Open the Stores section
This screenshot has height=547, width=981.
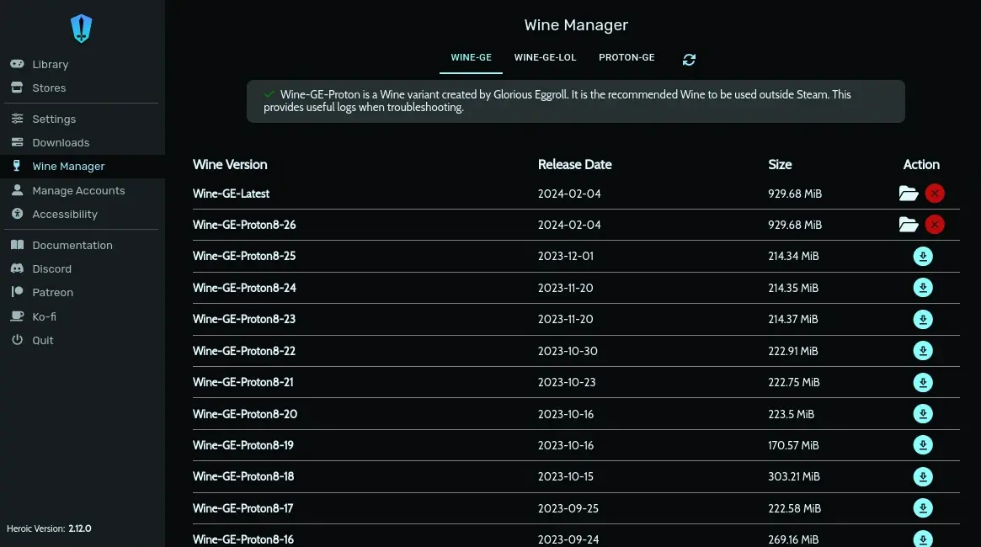point(49,88)
